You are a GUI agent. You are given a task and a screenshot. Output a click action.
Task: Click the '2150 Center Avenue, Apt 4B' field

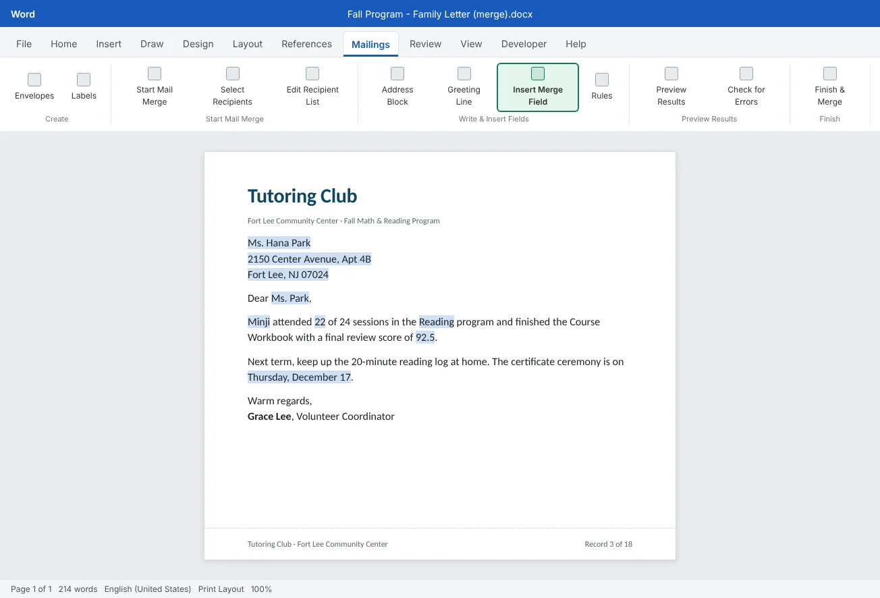[309, 259]
